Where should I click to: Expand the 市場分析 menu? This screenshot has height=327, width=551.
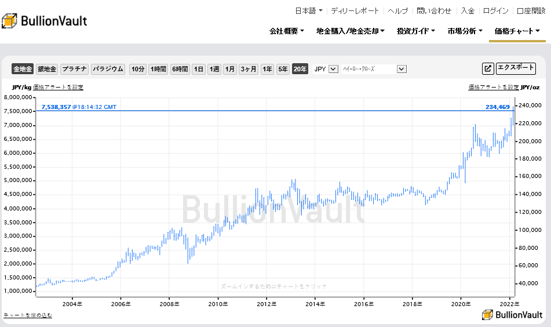(465, 31)
